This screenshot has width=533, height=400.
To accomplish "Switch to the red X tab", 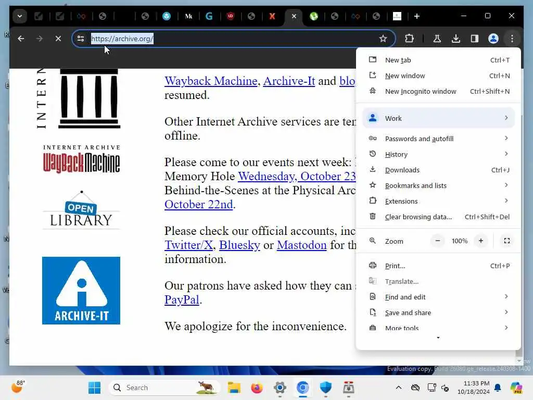I will [x=272, y=16].
